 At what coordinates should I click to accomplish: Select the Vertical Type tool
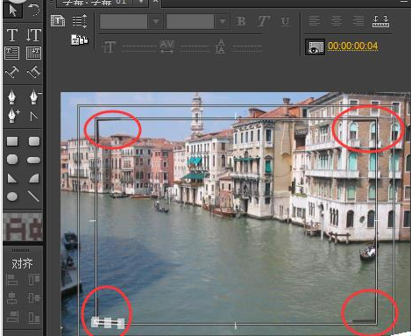pos(33,35)
